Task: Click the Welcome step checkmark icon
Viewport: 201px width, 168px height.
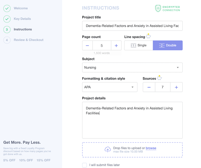Action: 7,8
